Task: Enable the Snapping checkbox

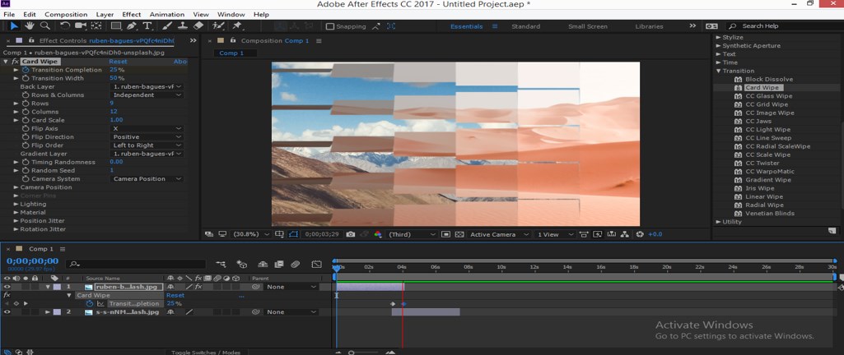Action: tap(330, 26)
